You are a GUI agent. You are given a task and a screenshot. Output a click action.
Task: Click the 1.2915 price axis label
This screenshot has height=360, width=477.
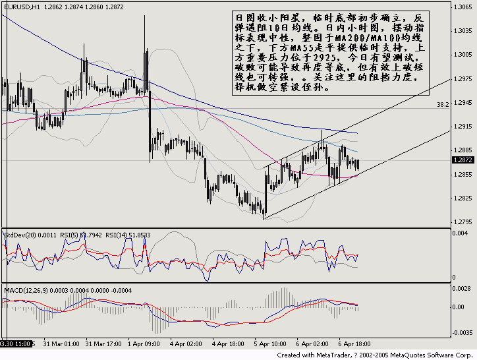463,127
